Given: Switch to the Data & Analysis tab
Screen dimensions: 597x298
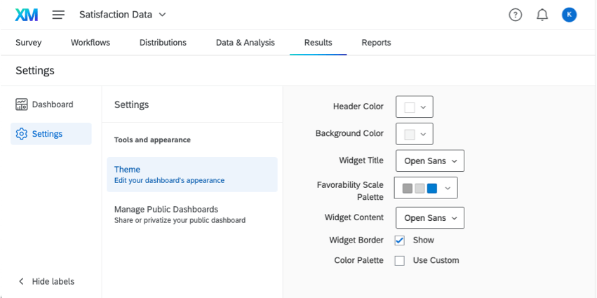Looking at the screenshot, I should point(245,43).
